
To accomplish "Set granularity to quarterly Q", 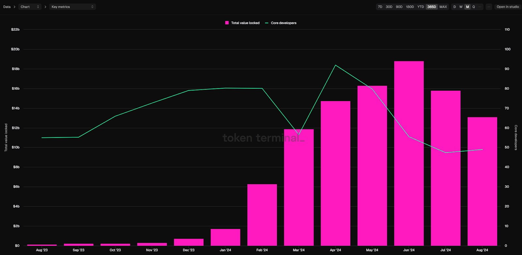I will coord(474,7).
